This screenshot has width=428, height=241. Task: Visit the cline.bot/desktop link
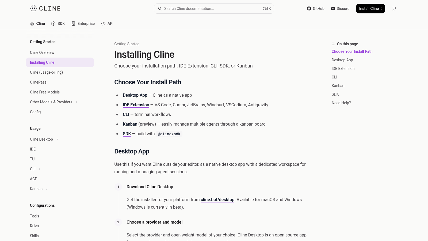click(x=217, y=200)
